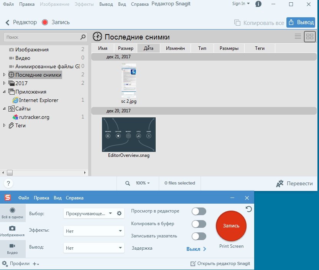Switch to thumbnail grid view icon
This screenshot has height=270, width=319.
pyautogui.click(x=309, y=37)
